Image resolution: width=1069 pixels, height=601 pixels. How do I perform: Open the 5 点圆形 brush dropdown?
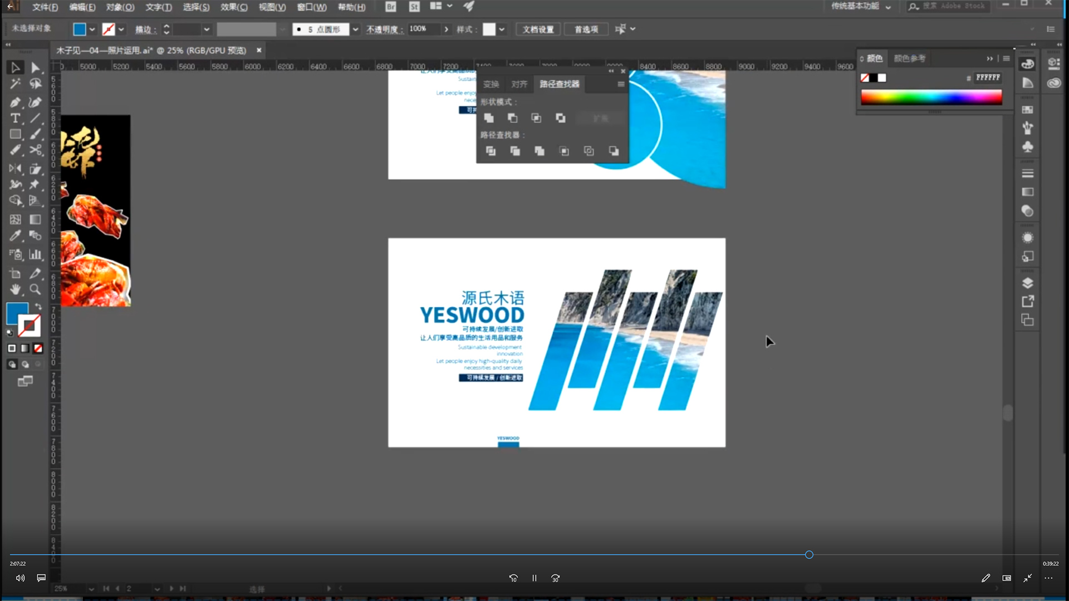pyautogui.click(x=355, y=29)
